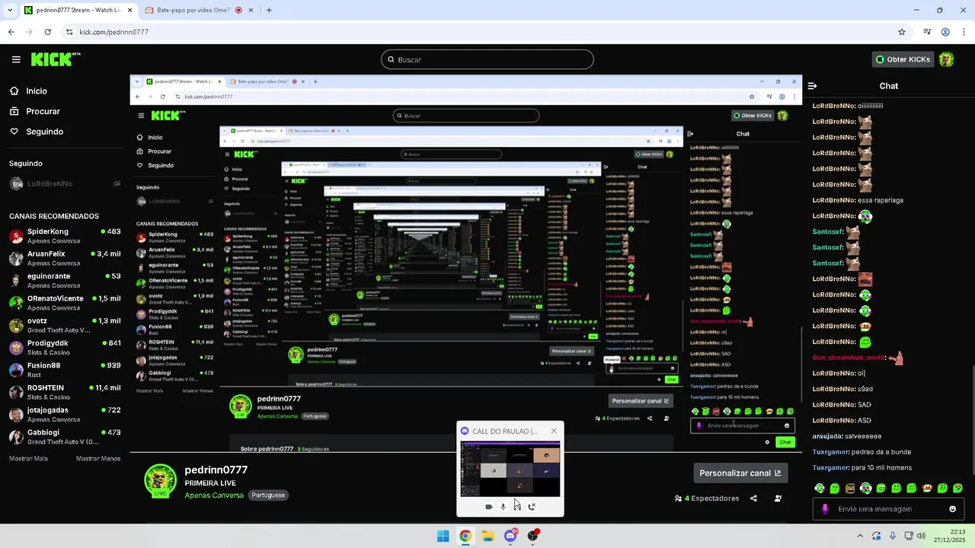Viewport: 975px width, 548px height.
Task: Close the OmeTV browser tab
Action: pos(251,11)
